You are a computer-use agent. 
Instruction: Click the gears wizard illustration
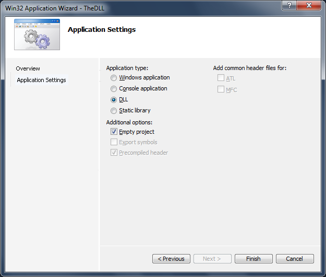[37, 34]
